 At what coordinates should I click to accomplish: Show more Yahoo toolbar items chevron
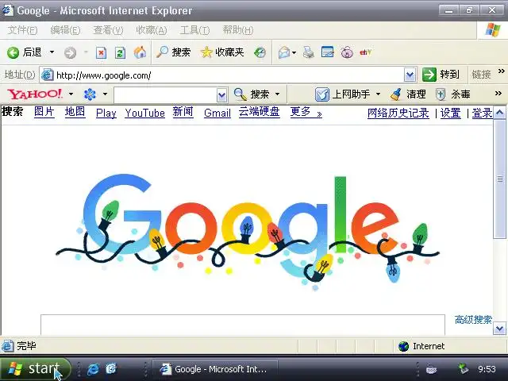point(498,94)
